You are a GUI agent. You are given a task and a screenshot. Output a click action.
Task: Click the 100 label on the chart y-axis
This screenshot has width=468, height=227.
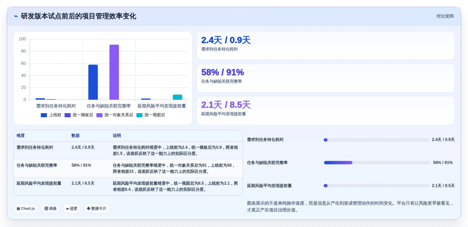pyautogui.click(x=22, y=39)
